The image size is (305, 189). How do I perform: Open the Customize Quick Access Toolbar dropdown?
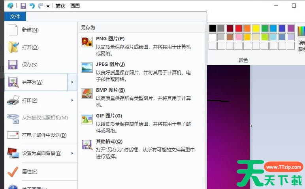48,6
